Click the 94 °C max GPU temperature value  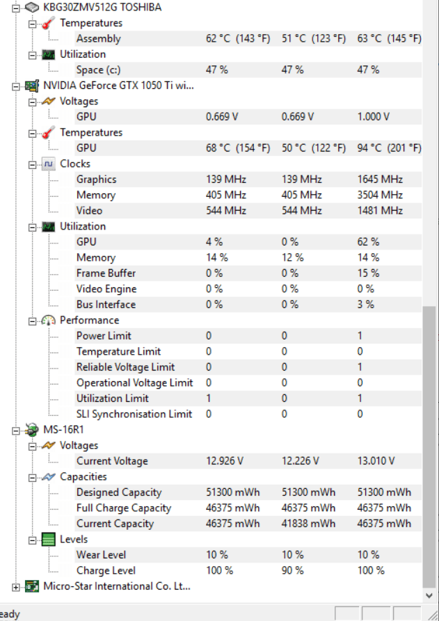(x=389, y=148)
